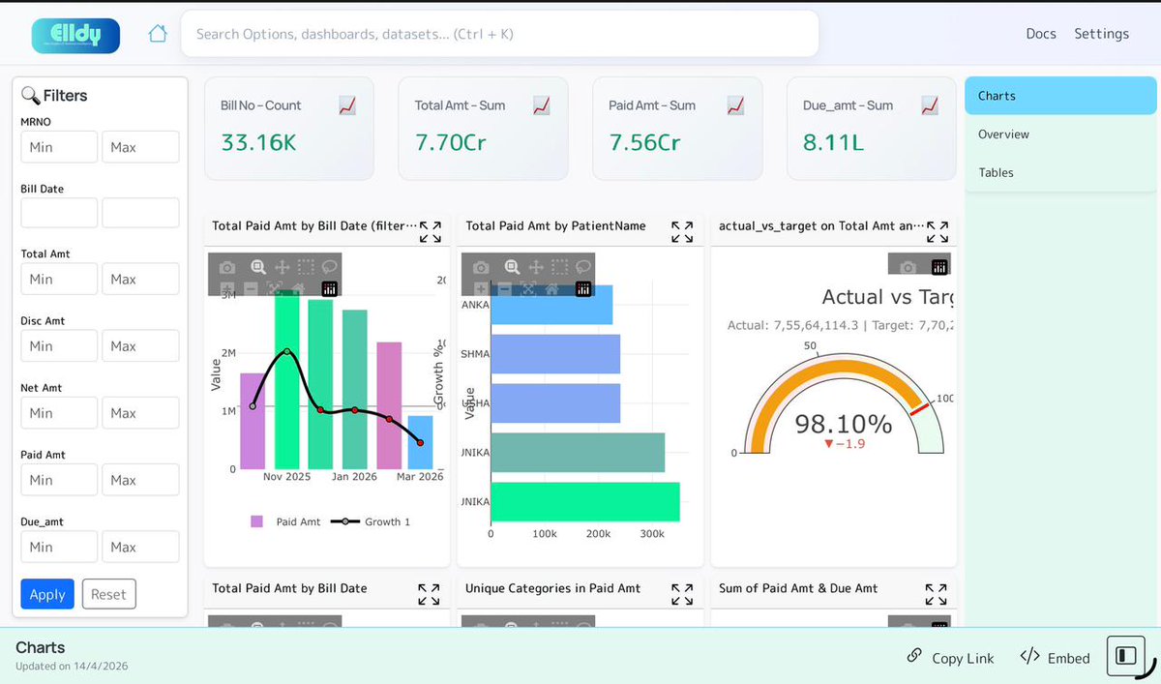Open Settings from the top bar
Screen dimensions: 1161x684
coord(1101,34)
